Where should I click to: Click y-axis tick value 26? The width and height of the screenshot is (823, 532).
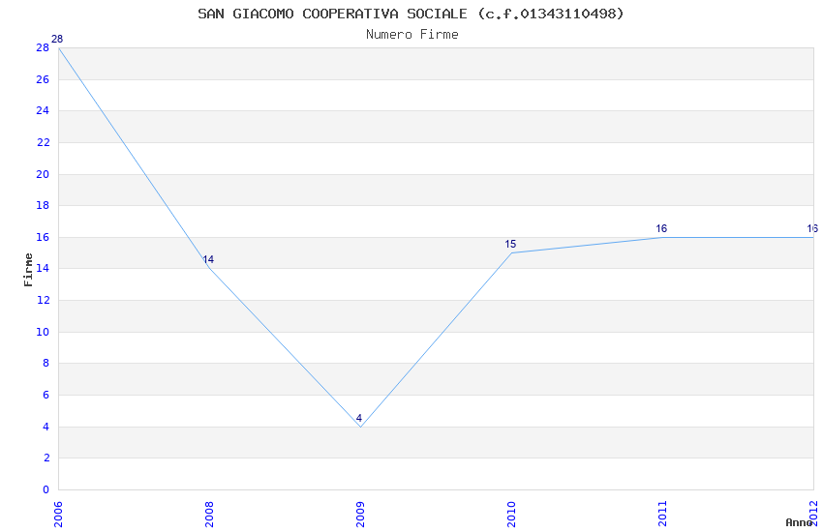pos(43,79)
